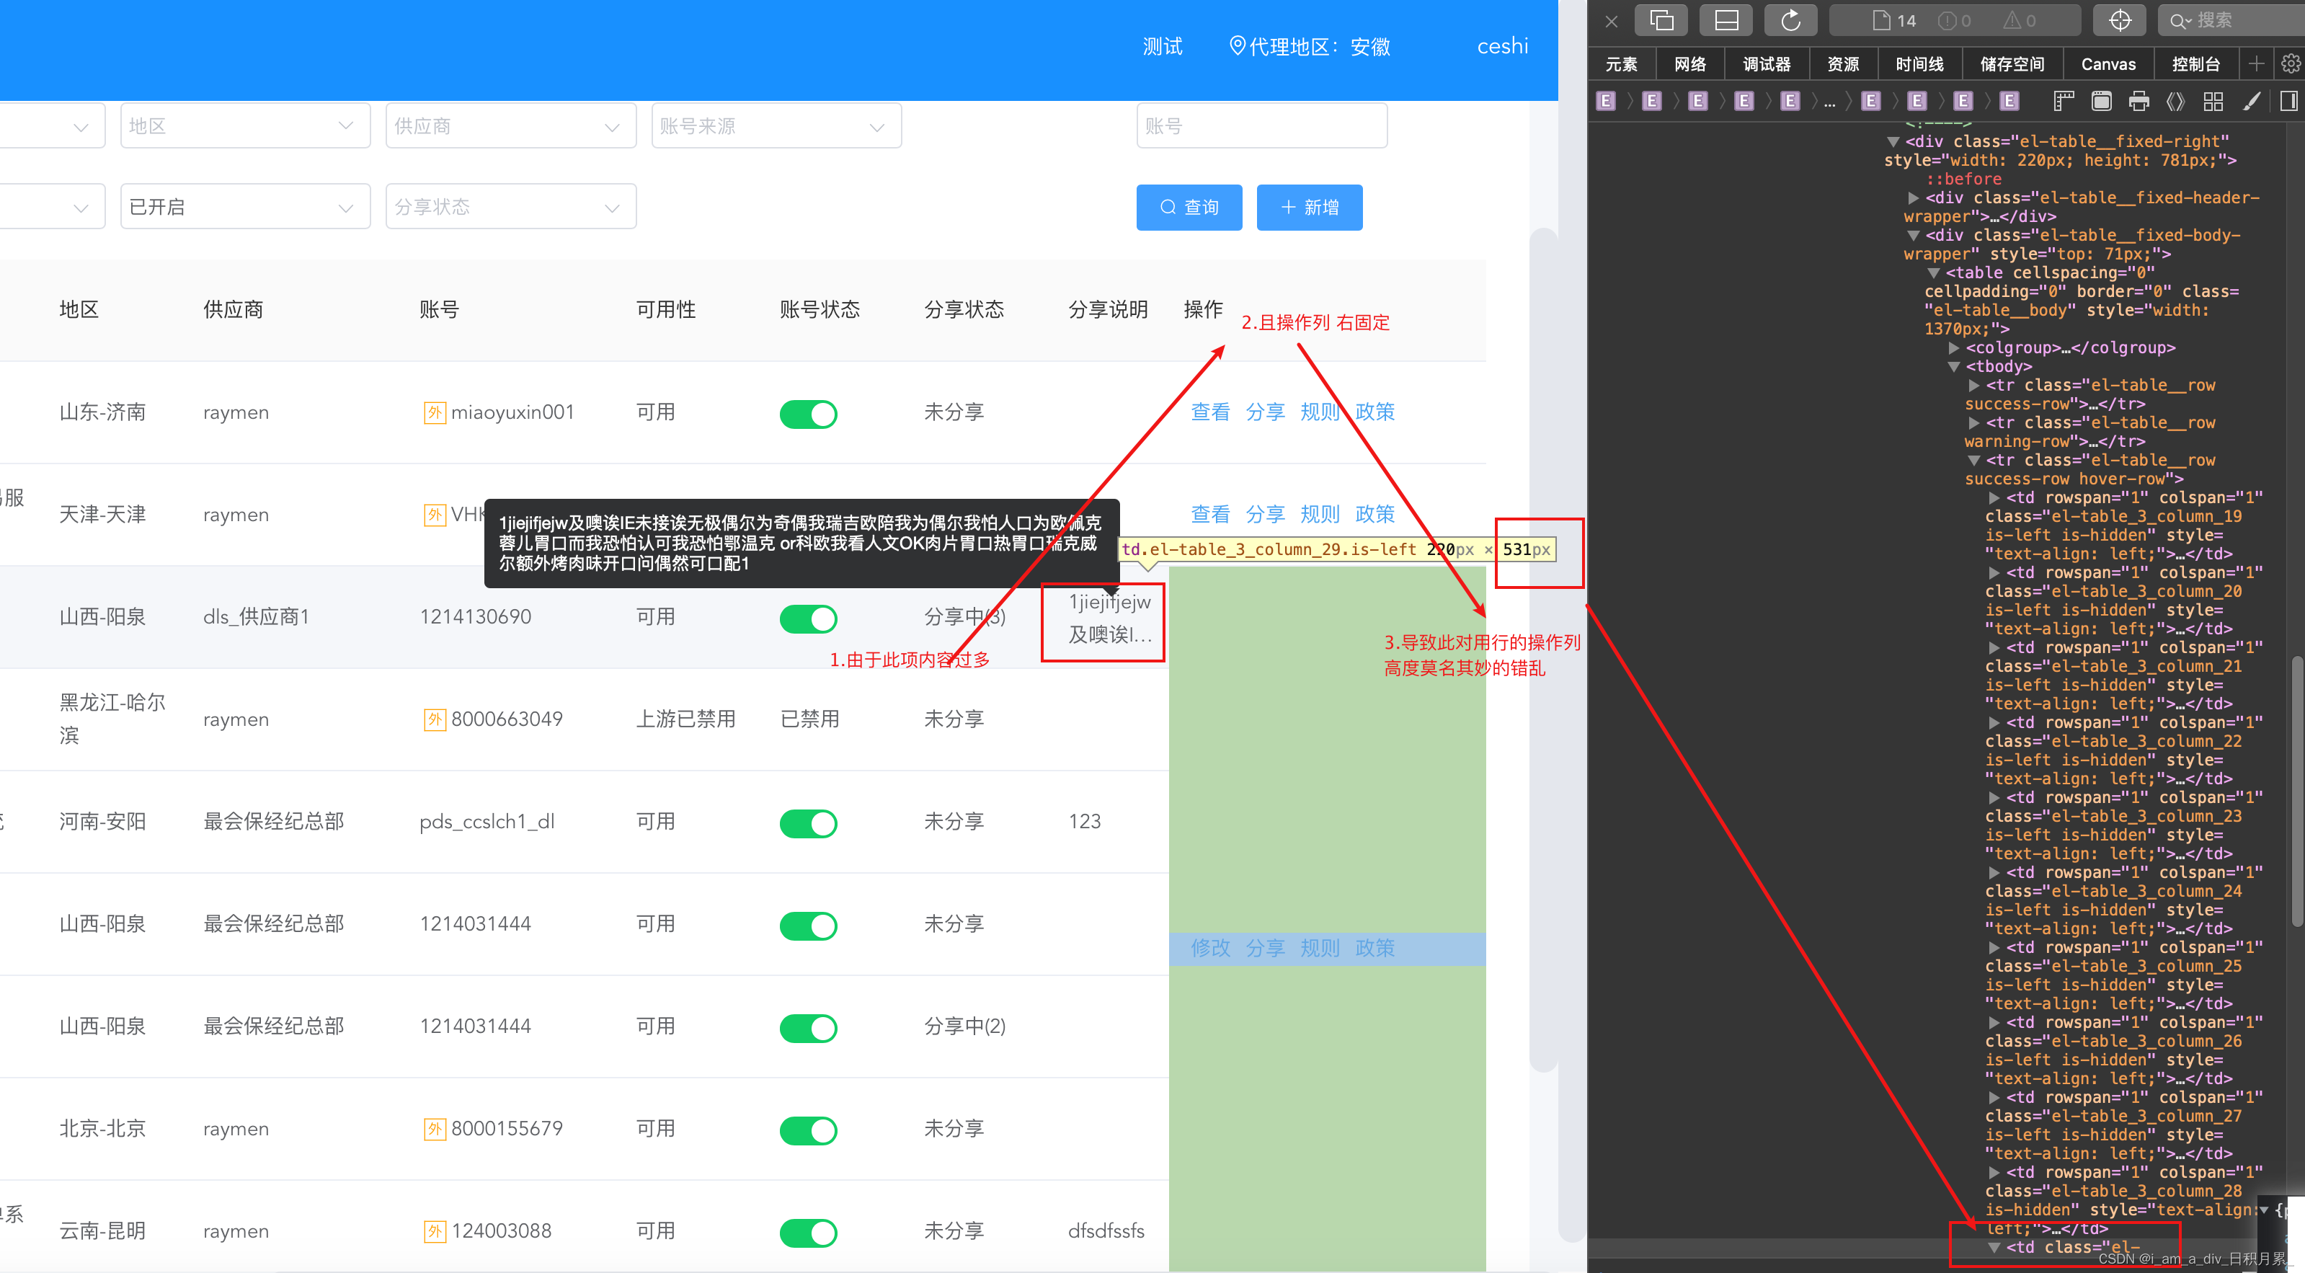Expand the 分享状态 dropdown filter

point(510,207)
